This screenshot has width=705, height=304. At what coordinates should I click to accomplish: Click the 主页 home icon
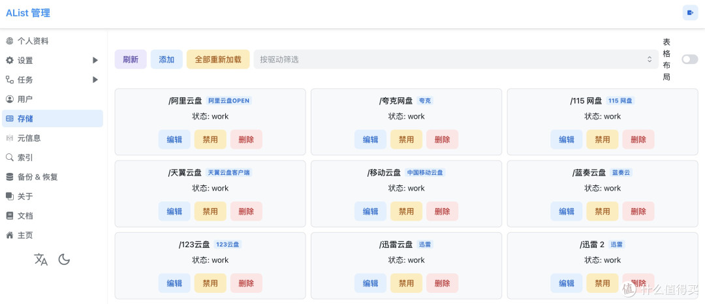coord(9,236)
